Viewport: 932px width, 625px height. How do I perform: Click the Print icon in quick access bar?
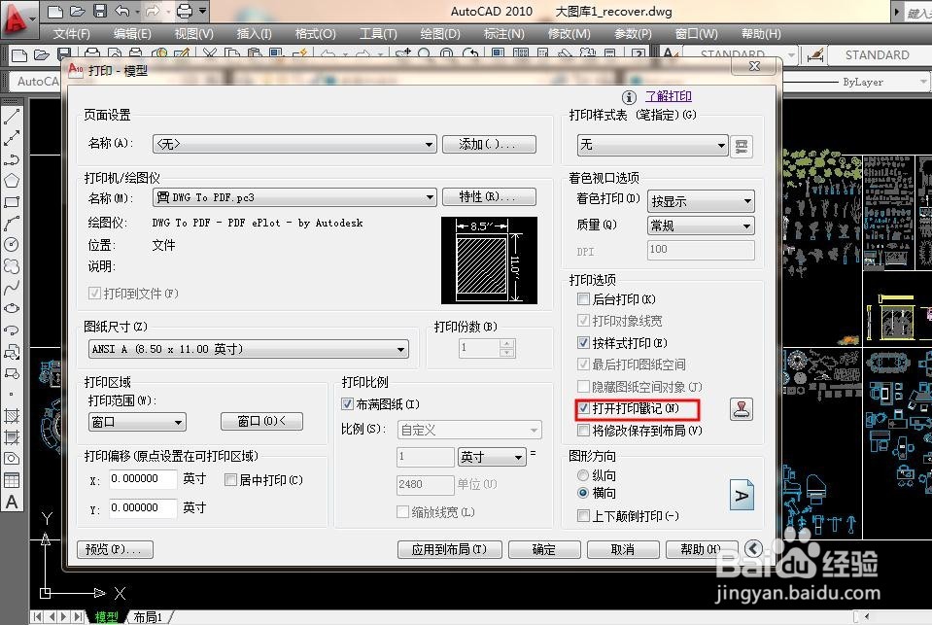pyautogui.click(x=185, y=12)
